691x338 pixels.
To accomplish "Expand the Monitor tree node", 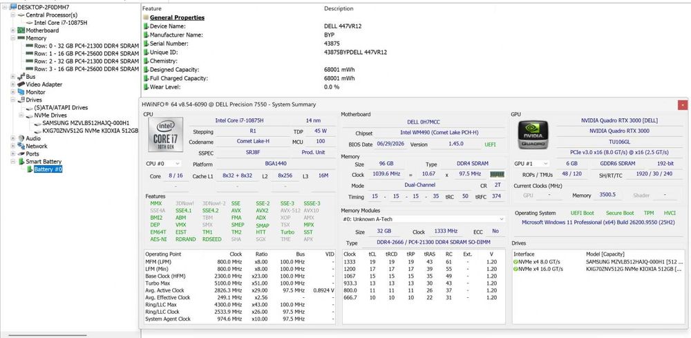I will [x=13, y=92].
